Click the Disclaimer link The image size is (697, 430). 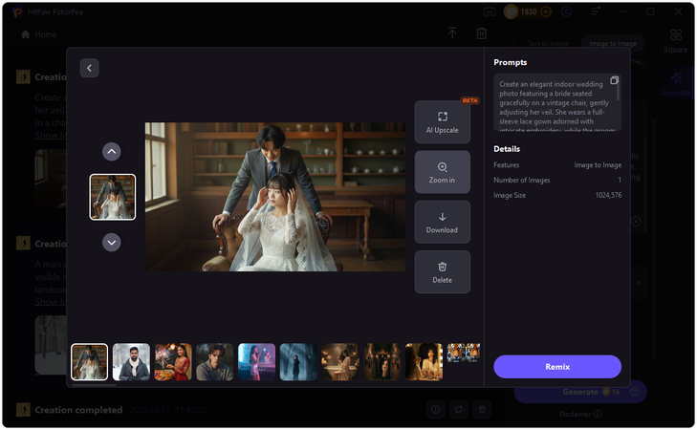point(575,414)
